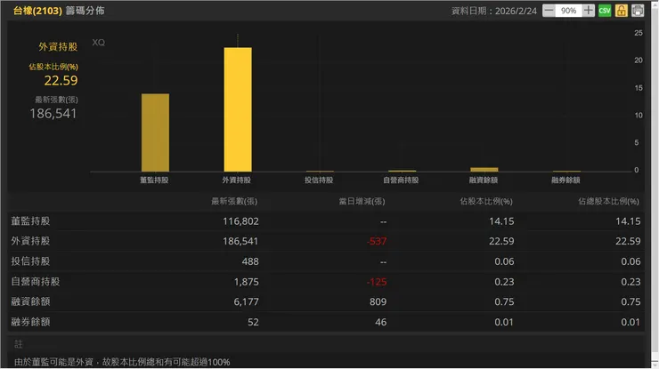Select the 融資餘額 table row label
The image size is (659, 369).
click(30, 301)
